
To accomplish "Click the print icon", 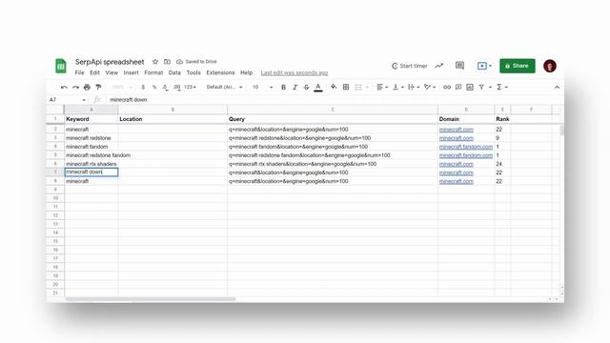I will [87, 87].
